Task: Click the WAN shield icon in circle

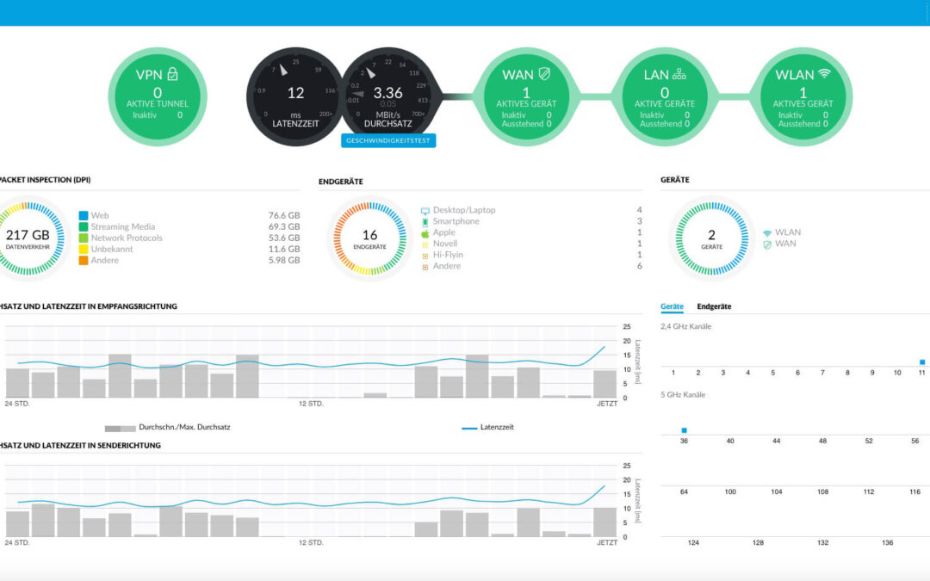Action: click(544, 73)
